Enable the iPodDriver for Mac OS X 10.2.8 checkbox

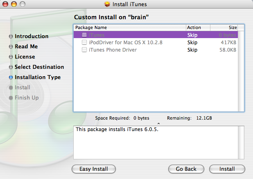[84, 42]
